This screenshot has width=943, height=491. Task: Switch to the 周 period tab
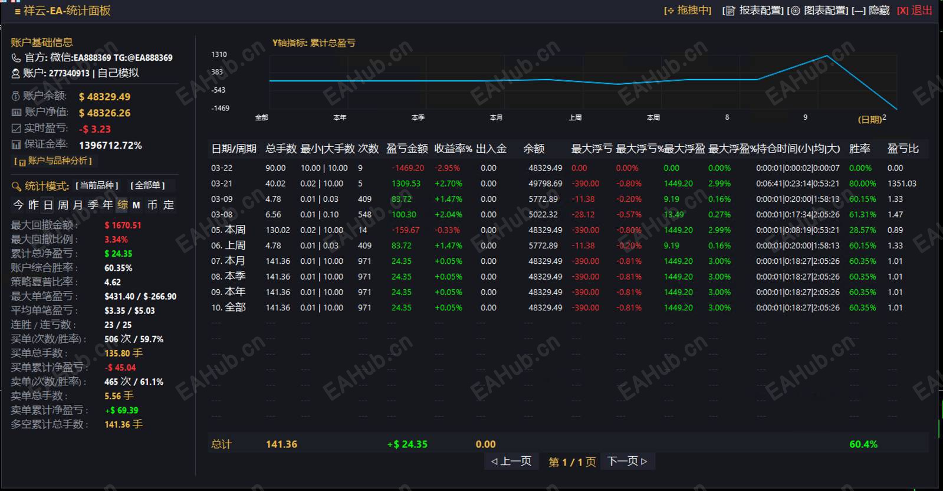click(x=63, y=205)
